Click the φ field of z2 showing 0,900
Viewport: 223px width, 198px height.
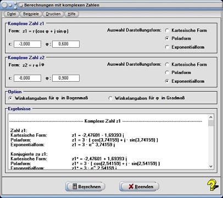click(66, 78)
